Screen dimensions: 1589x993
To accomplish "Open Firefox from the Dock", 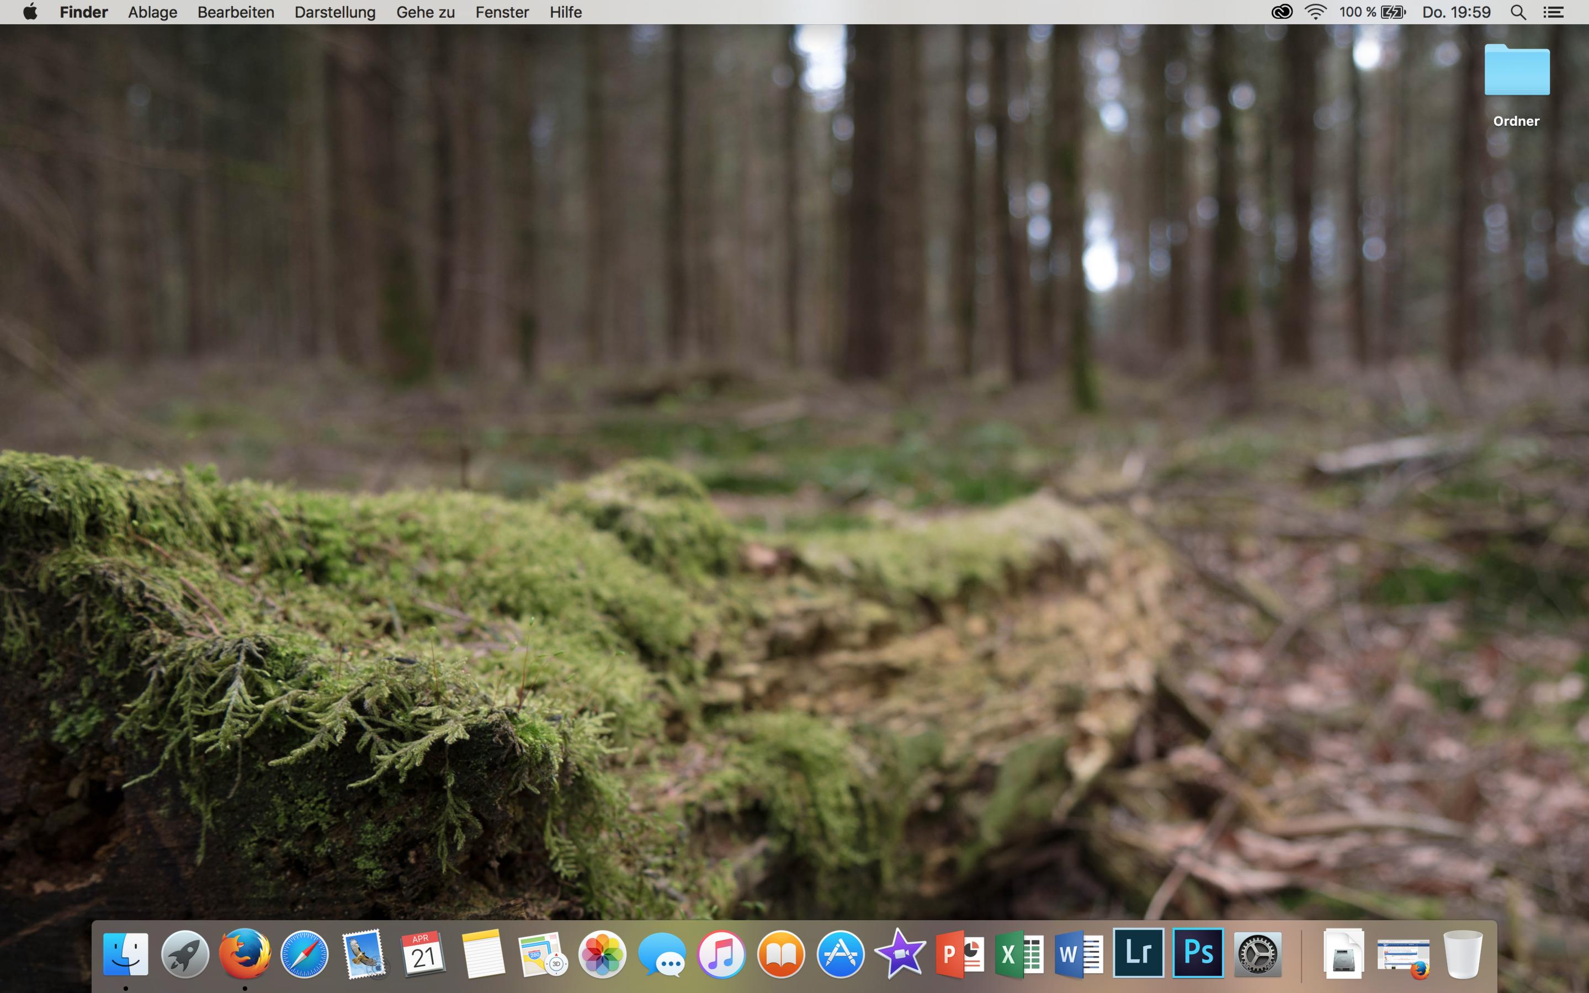I will click(245, 954).
